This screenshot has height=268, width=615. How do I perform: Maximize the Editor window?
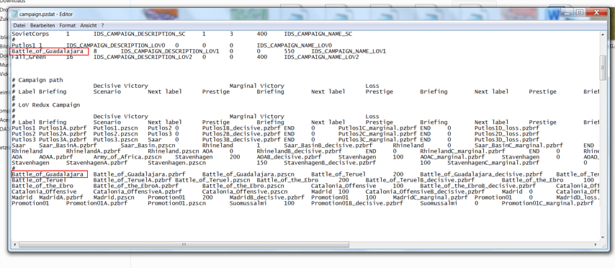[x=579, y=12]
